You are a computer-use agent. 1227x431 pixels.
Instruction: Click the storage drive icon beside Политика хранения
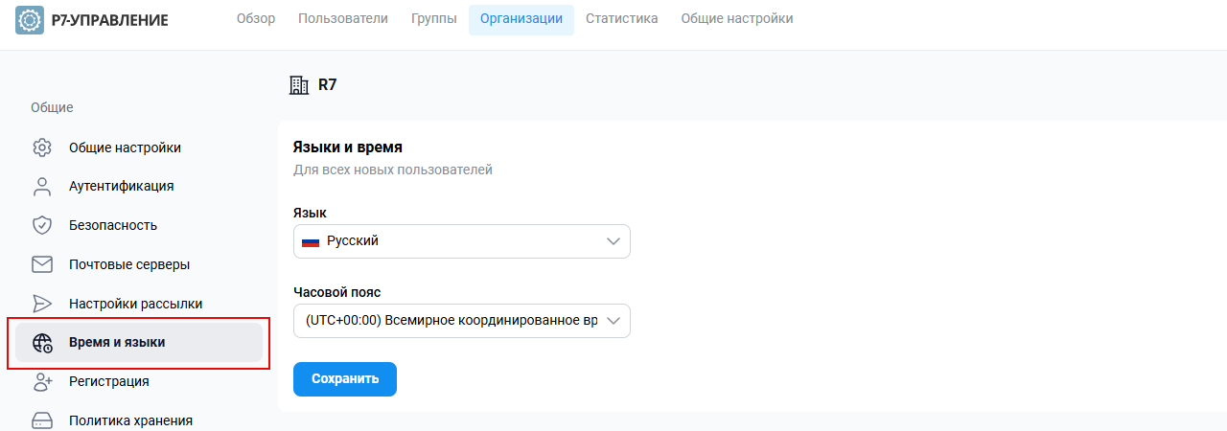coord(42,420)
